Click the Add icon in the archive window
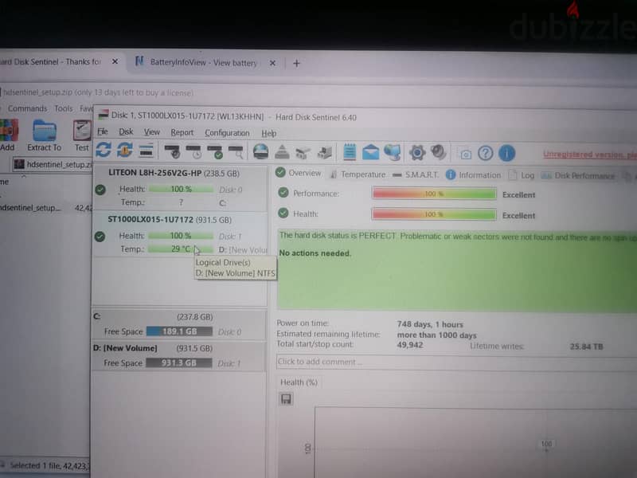 pos(8,135)
